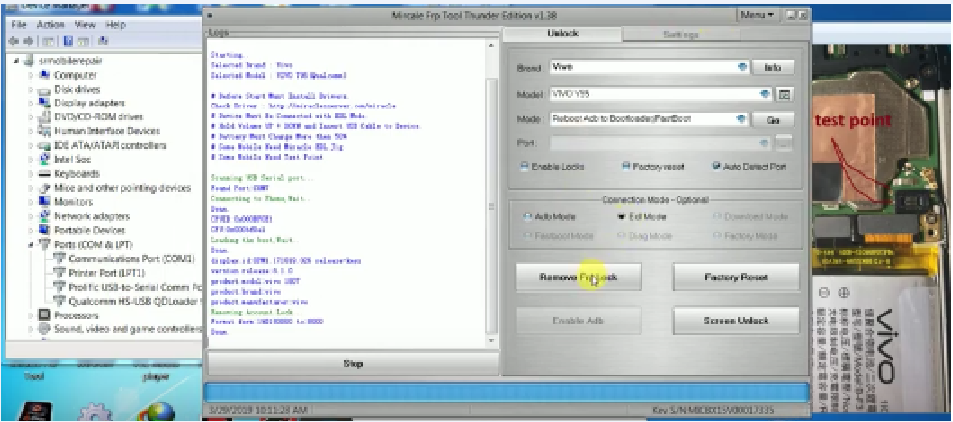Select the Display adapters icon in device tree
The width and height of the screenshot is (953, 422).
coord(44,103)
